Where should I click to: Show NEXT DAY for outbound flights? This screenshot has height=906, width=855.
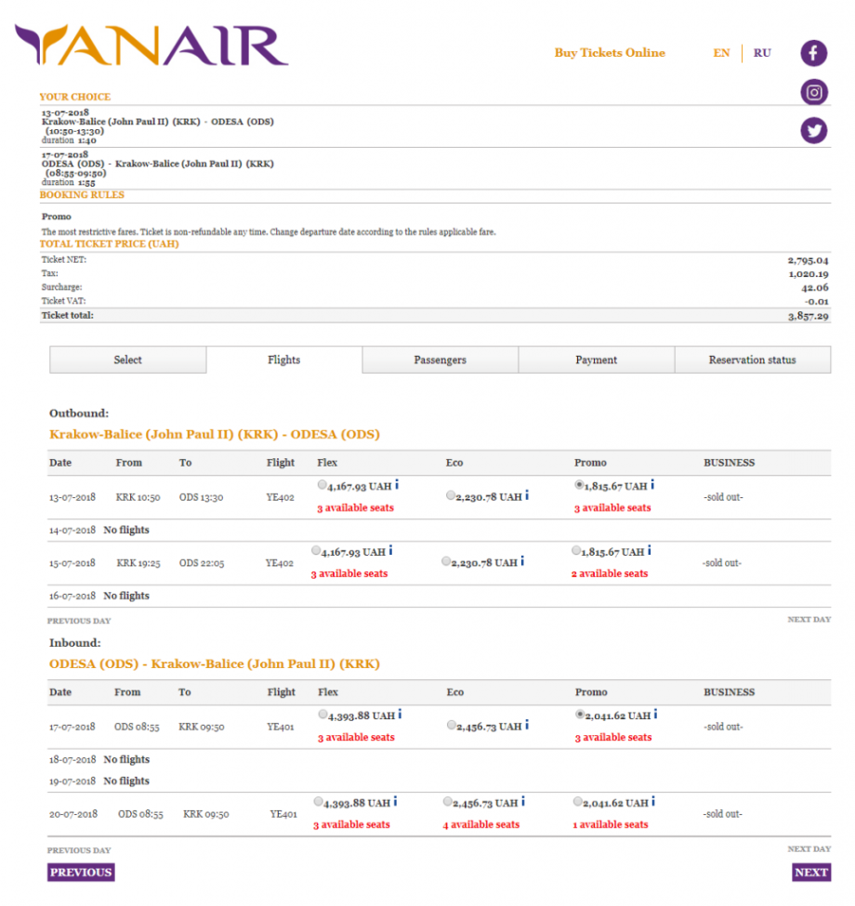(809, 620)
